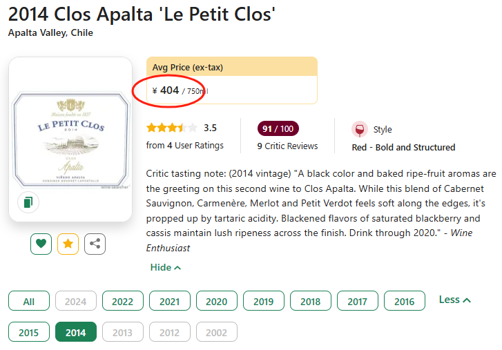Toggle the star rating button
This screenshot has width=502, height=350.
68,244
